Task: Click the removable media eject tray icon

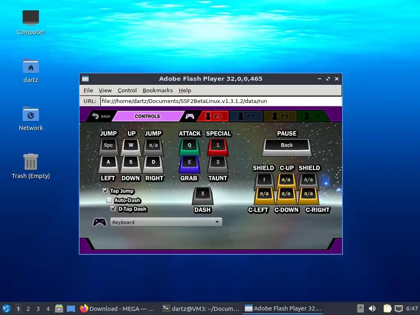Action: [x=360, y=308]
